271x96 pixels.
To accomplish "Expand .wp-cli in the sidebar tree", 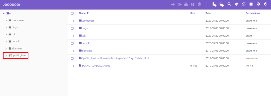I will pyautogui.click(x=6, y=42).
